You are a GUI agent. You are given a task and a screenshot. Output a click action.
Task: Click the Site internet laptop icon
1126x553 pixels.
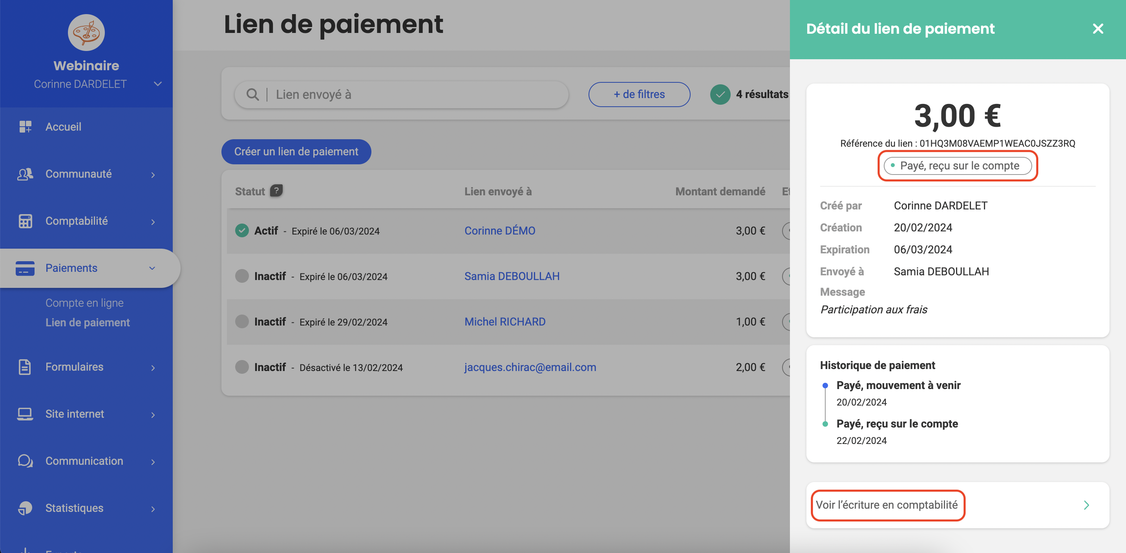click(25, 414)
